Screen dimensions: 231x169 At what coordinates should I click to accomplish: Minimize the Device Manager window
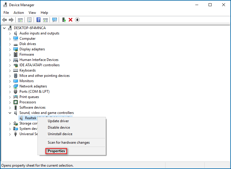pos(197,5)
